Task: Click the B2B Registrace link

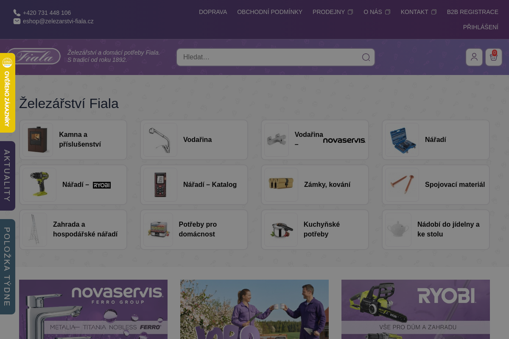Action: coord(473,12)
